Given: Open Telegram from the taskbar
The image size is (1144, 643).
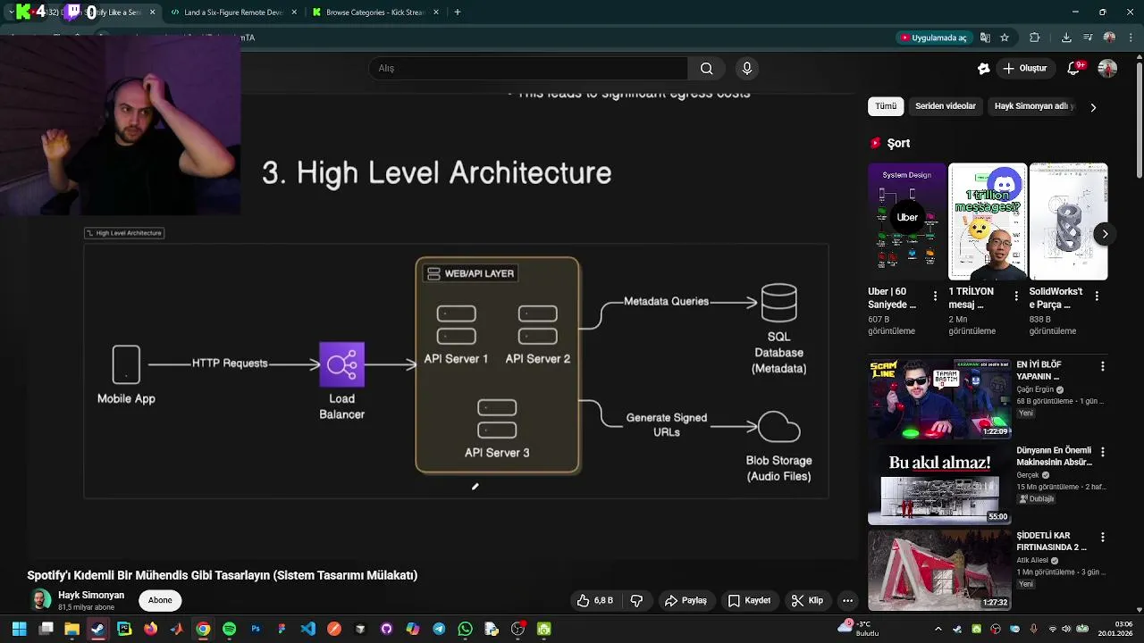Looking at the screenshot, I should click(x=439, y=629).
